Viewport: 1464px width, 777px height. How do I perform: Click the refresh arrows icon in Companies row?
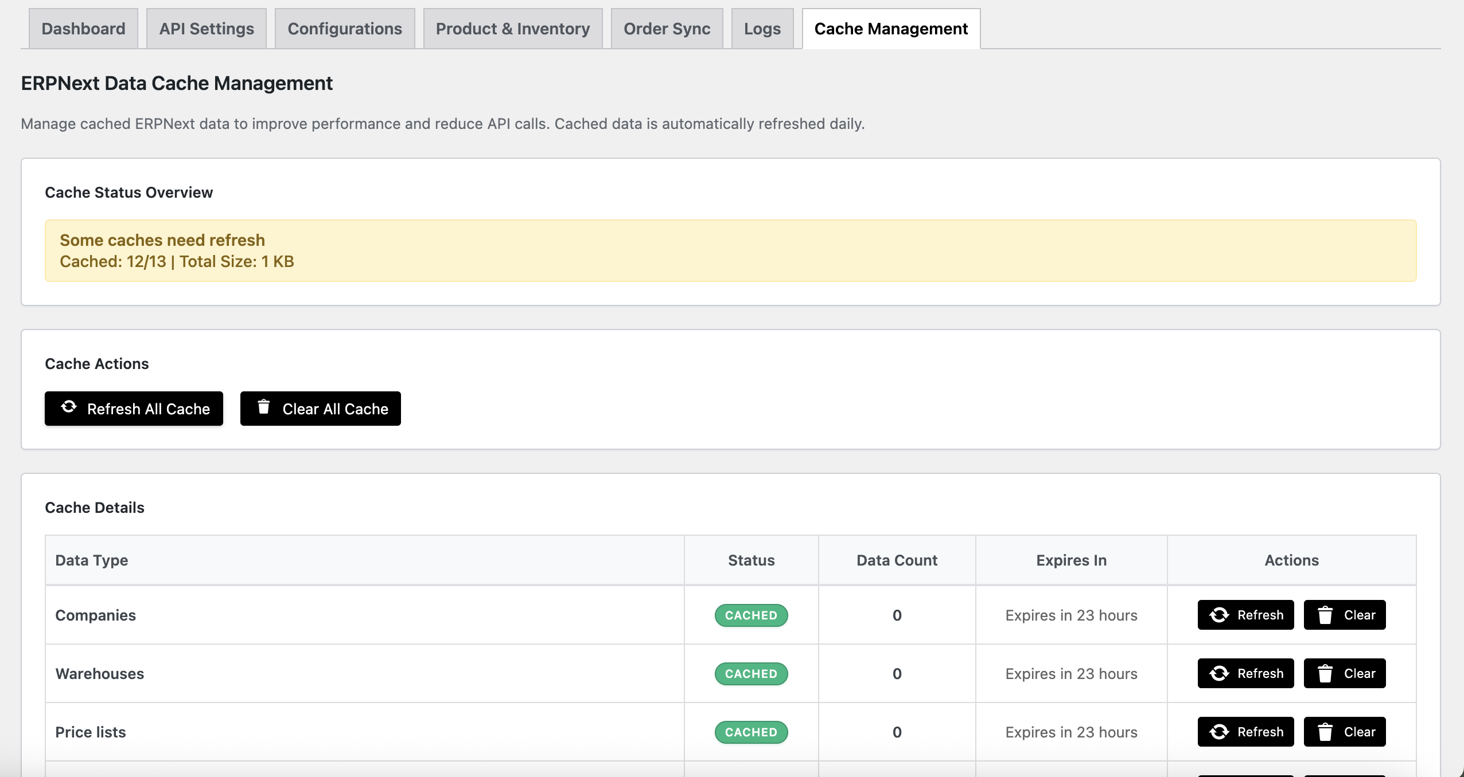(x=1220, y=615)
